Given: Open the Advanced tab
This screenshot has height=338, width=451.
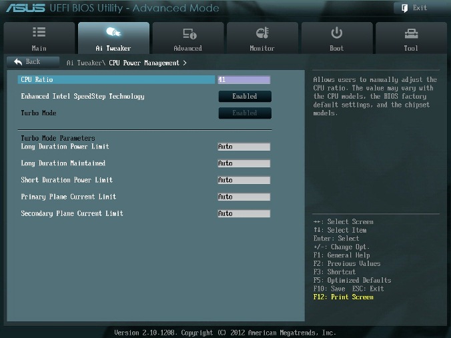Looking at the screenshot, I should click(x=188, y=38).
